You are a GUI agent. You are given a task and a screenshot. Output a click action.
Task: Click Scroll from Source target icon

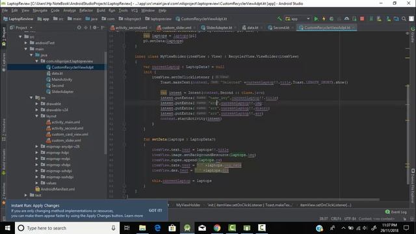click(x=79, y=27)
